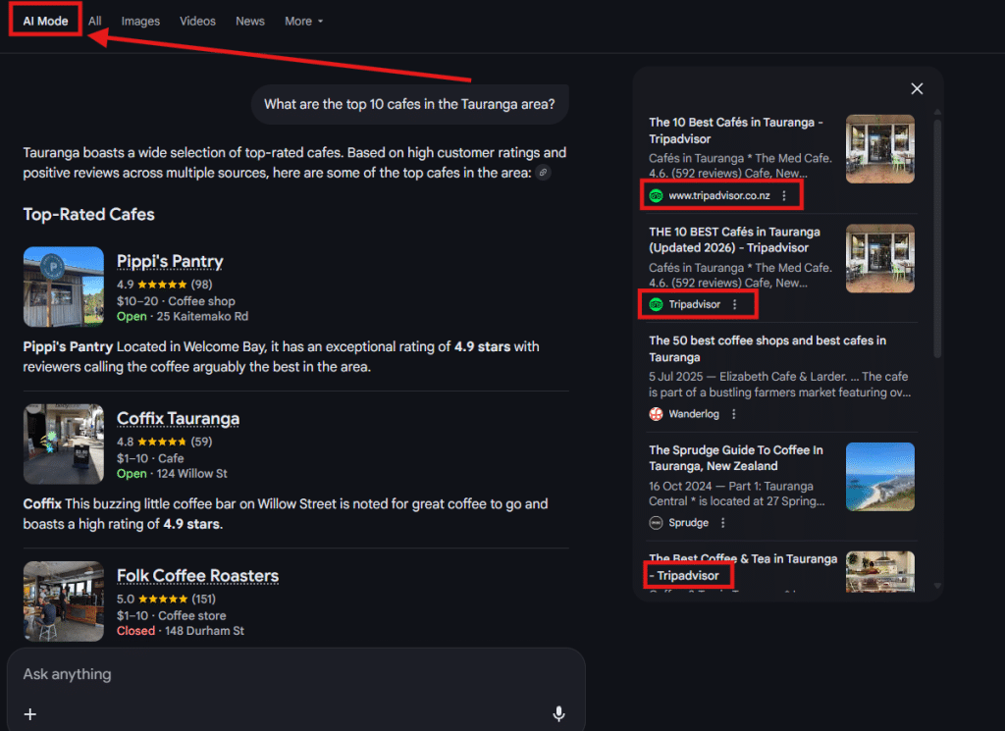View the Sprudge guide coastline thumbnail
1005x731 pixels.
point(880,477)
